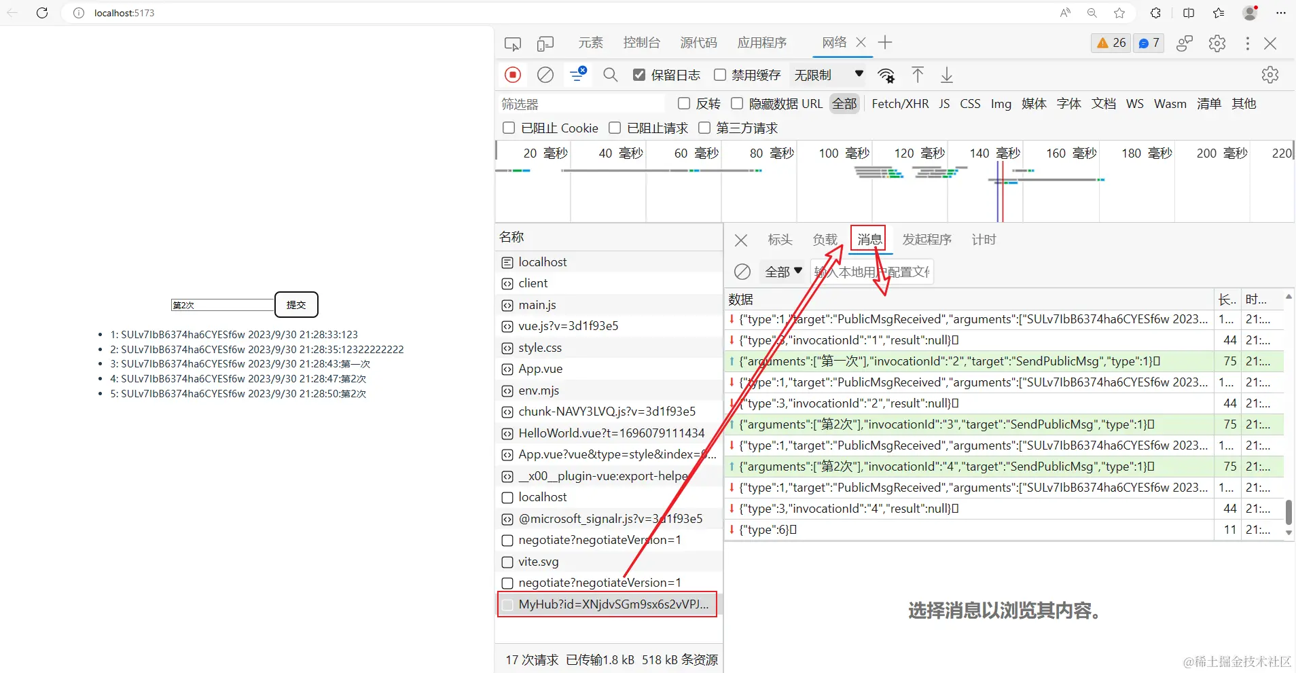The width and height of the screenshot is (1296, 673).
Task: Check 第三方请求 checkbox
Action: [704, 128]
